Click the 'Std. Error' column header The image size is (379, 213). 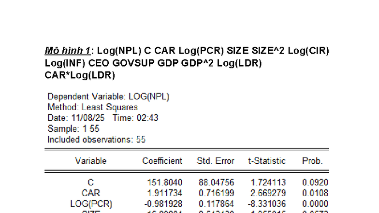pyautogui.click(x=216, y=161)
